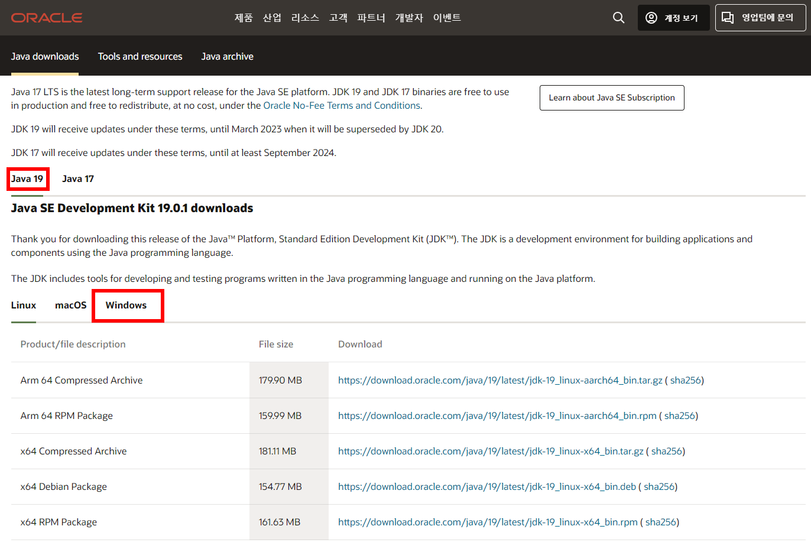Click the Download column header

coord(360,345)
